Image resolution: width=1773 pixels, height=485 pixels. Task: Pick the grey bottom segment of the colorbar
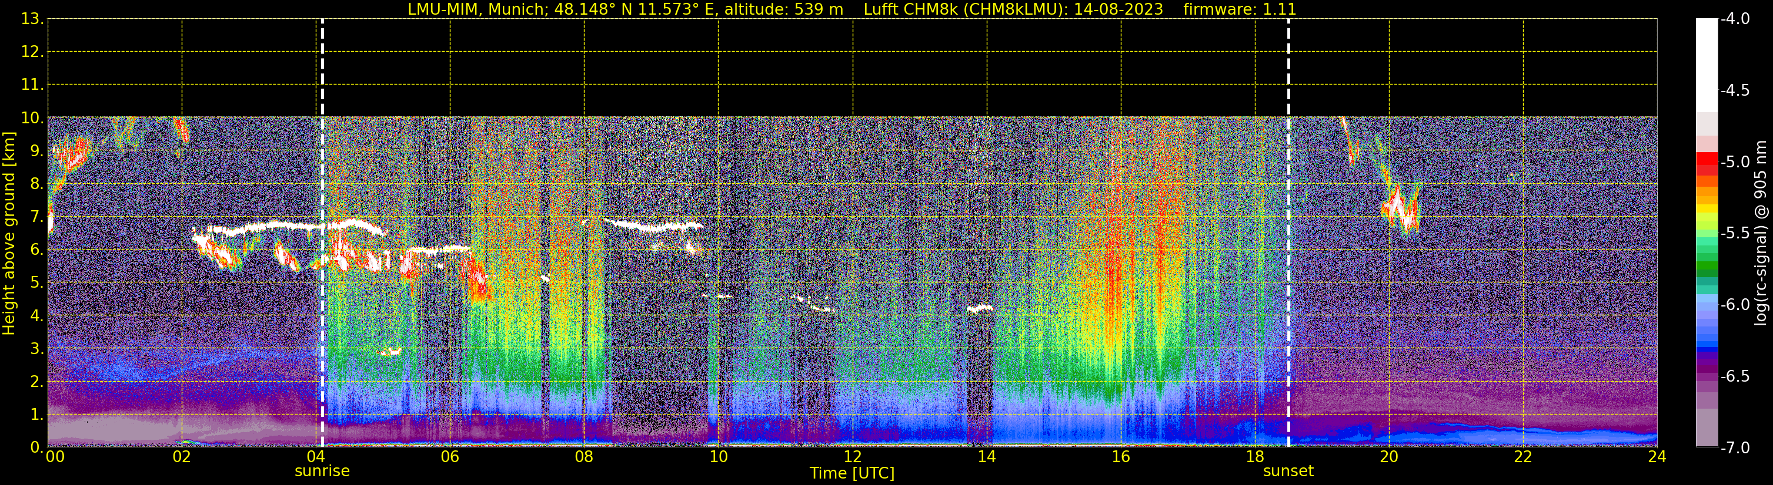1706,427
